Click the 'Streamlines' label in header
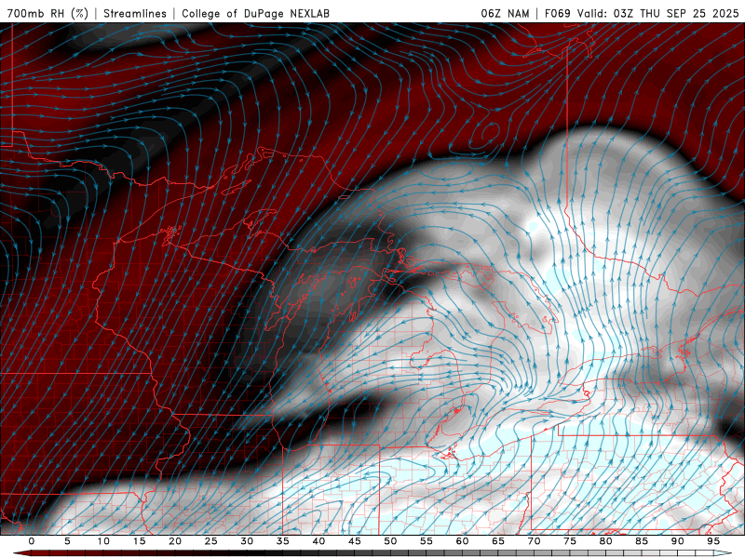The width and height of the screenshot is (745, 558). click(135, 13)
